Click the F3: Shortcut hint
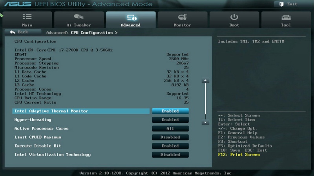 [233, 142]
